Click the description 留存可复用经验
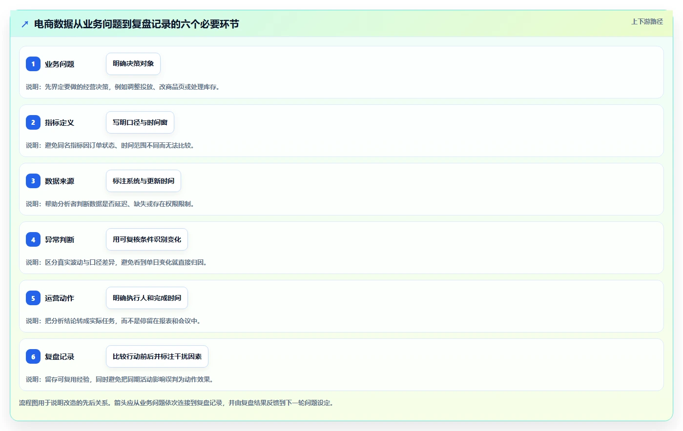This screenshot has width=683, height=431. [121, 379]
